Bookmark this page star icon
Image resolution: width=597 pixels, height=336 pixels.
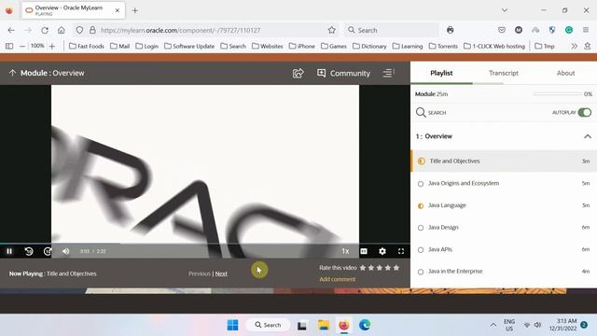[332, 30]
